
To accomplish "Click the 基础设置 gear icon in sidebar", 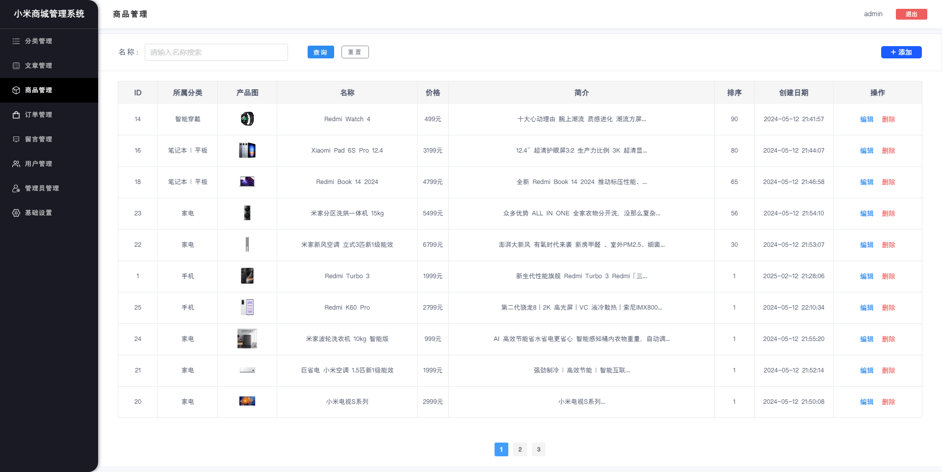I will pyautogui.click(x=16, y=213).
